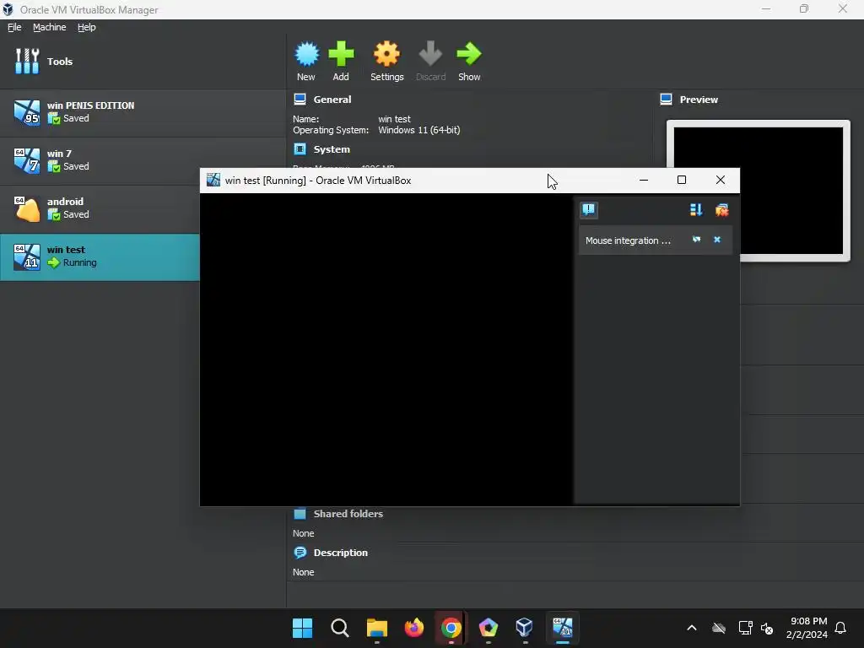The height and width of the screenshot is (648, 864).
Task: Click the Operating System value Windows 11 (64-bit)
Action: [x=418, y=130]
